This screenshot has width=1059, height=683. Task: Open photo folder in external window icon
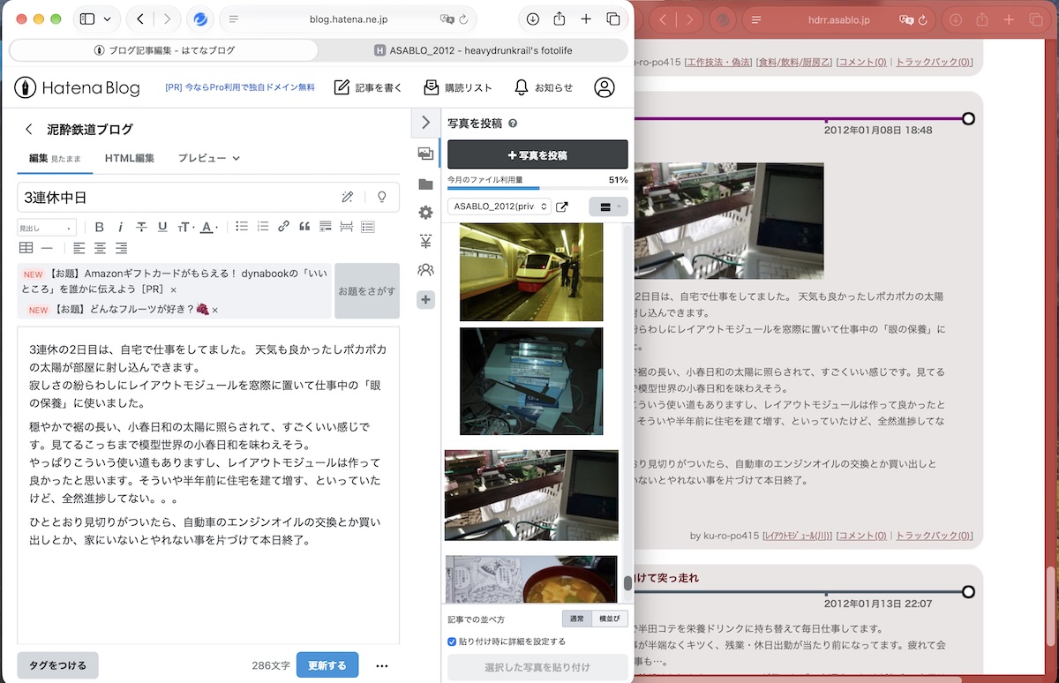pyautogui.click(x=562, y=206)
